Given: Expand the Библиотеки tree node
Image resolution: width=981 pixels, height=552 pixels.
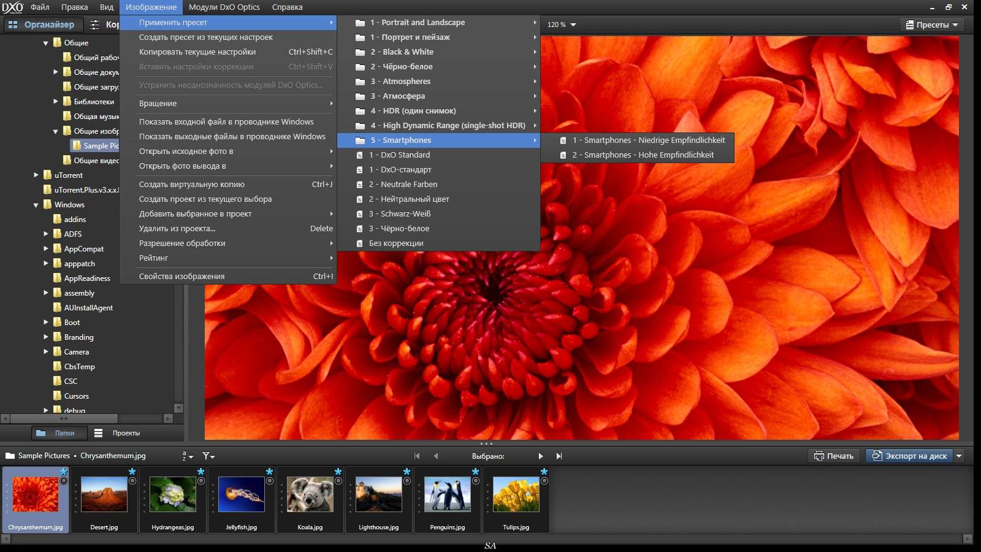Looking at the screenshot, I should point(56,101).
